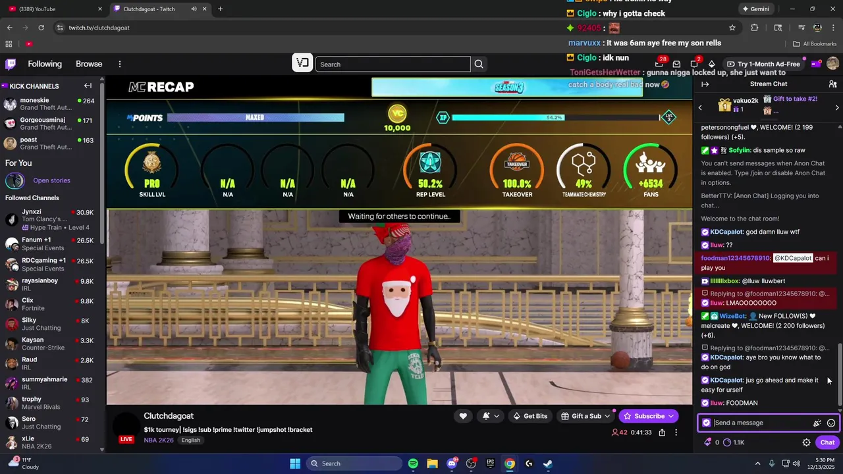Show previous gift leaderboard entry arrow
Screen dimensions: 843x474
[x=700, y=107]
